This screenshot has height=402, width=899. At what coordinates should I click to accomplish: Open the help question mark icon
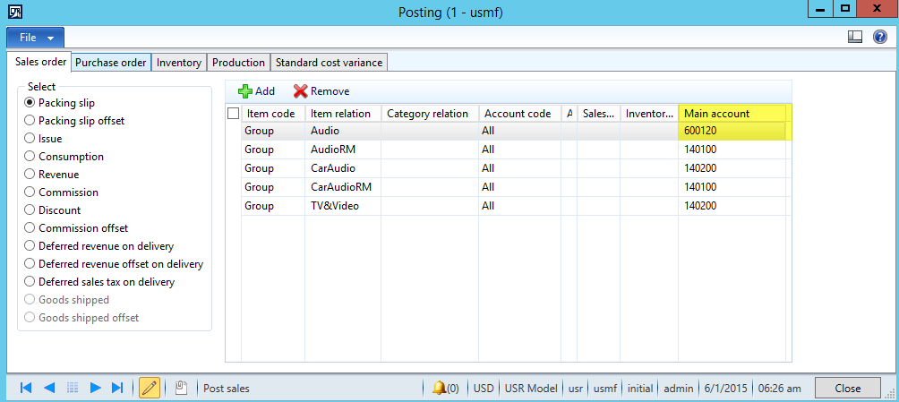pyautogui.click(x=879, y=38)
